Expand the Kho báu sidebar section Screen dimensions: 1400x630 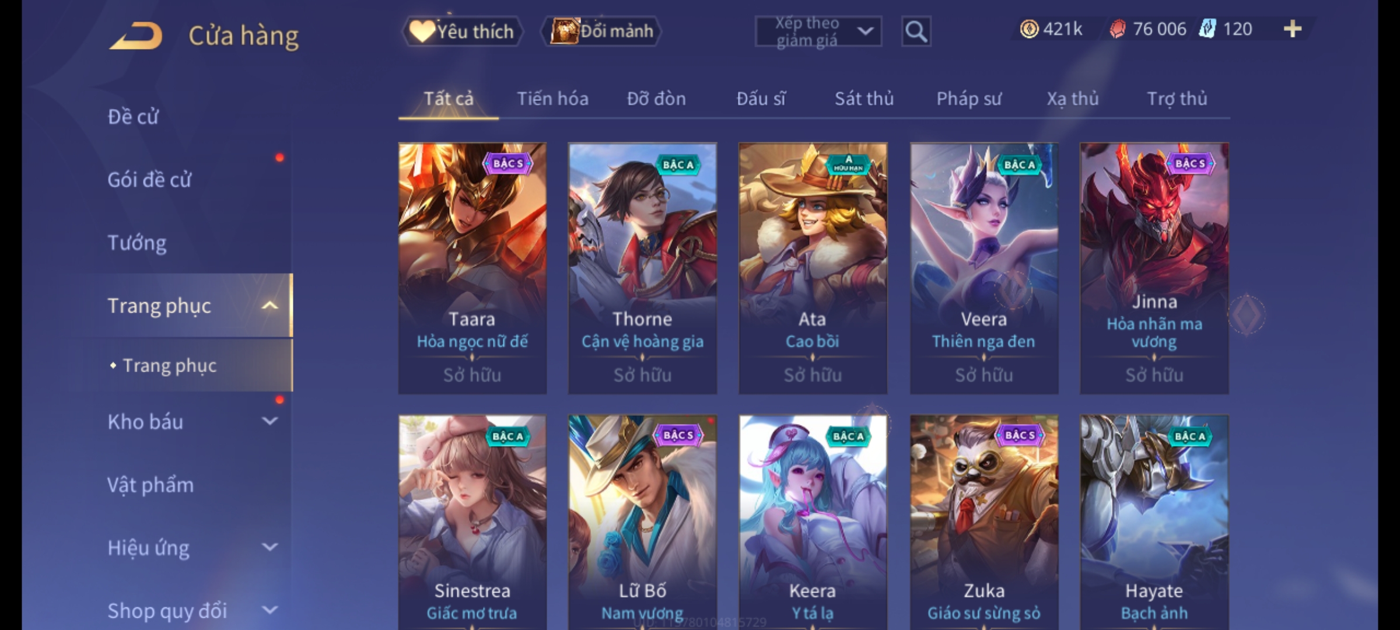(269, 421)
